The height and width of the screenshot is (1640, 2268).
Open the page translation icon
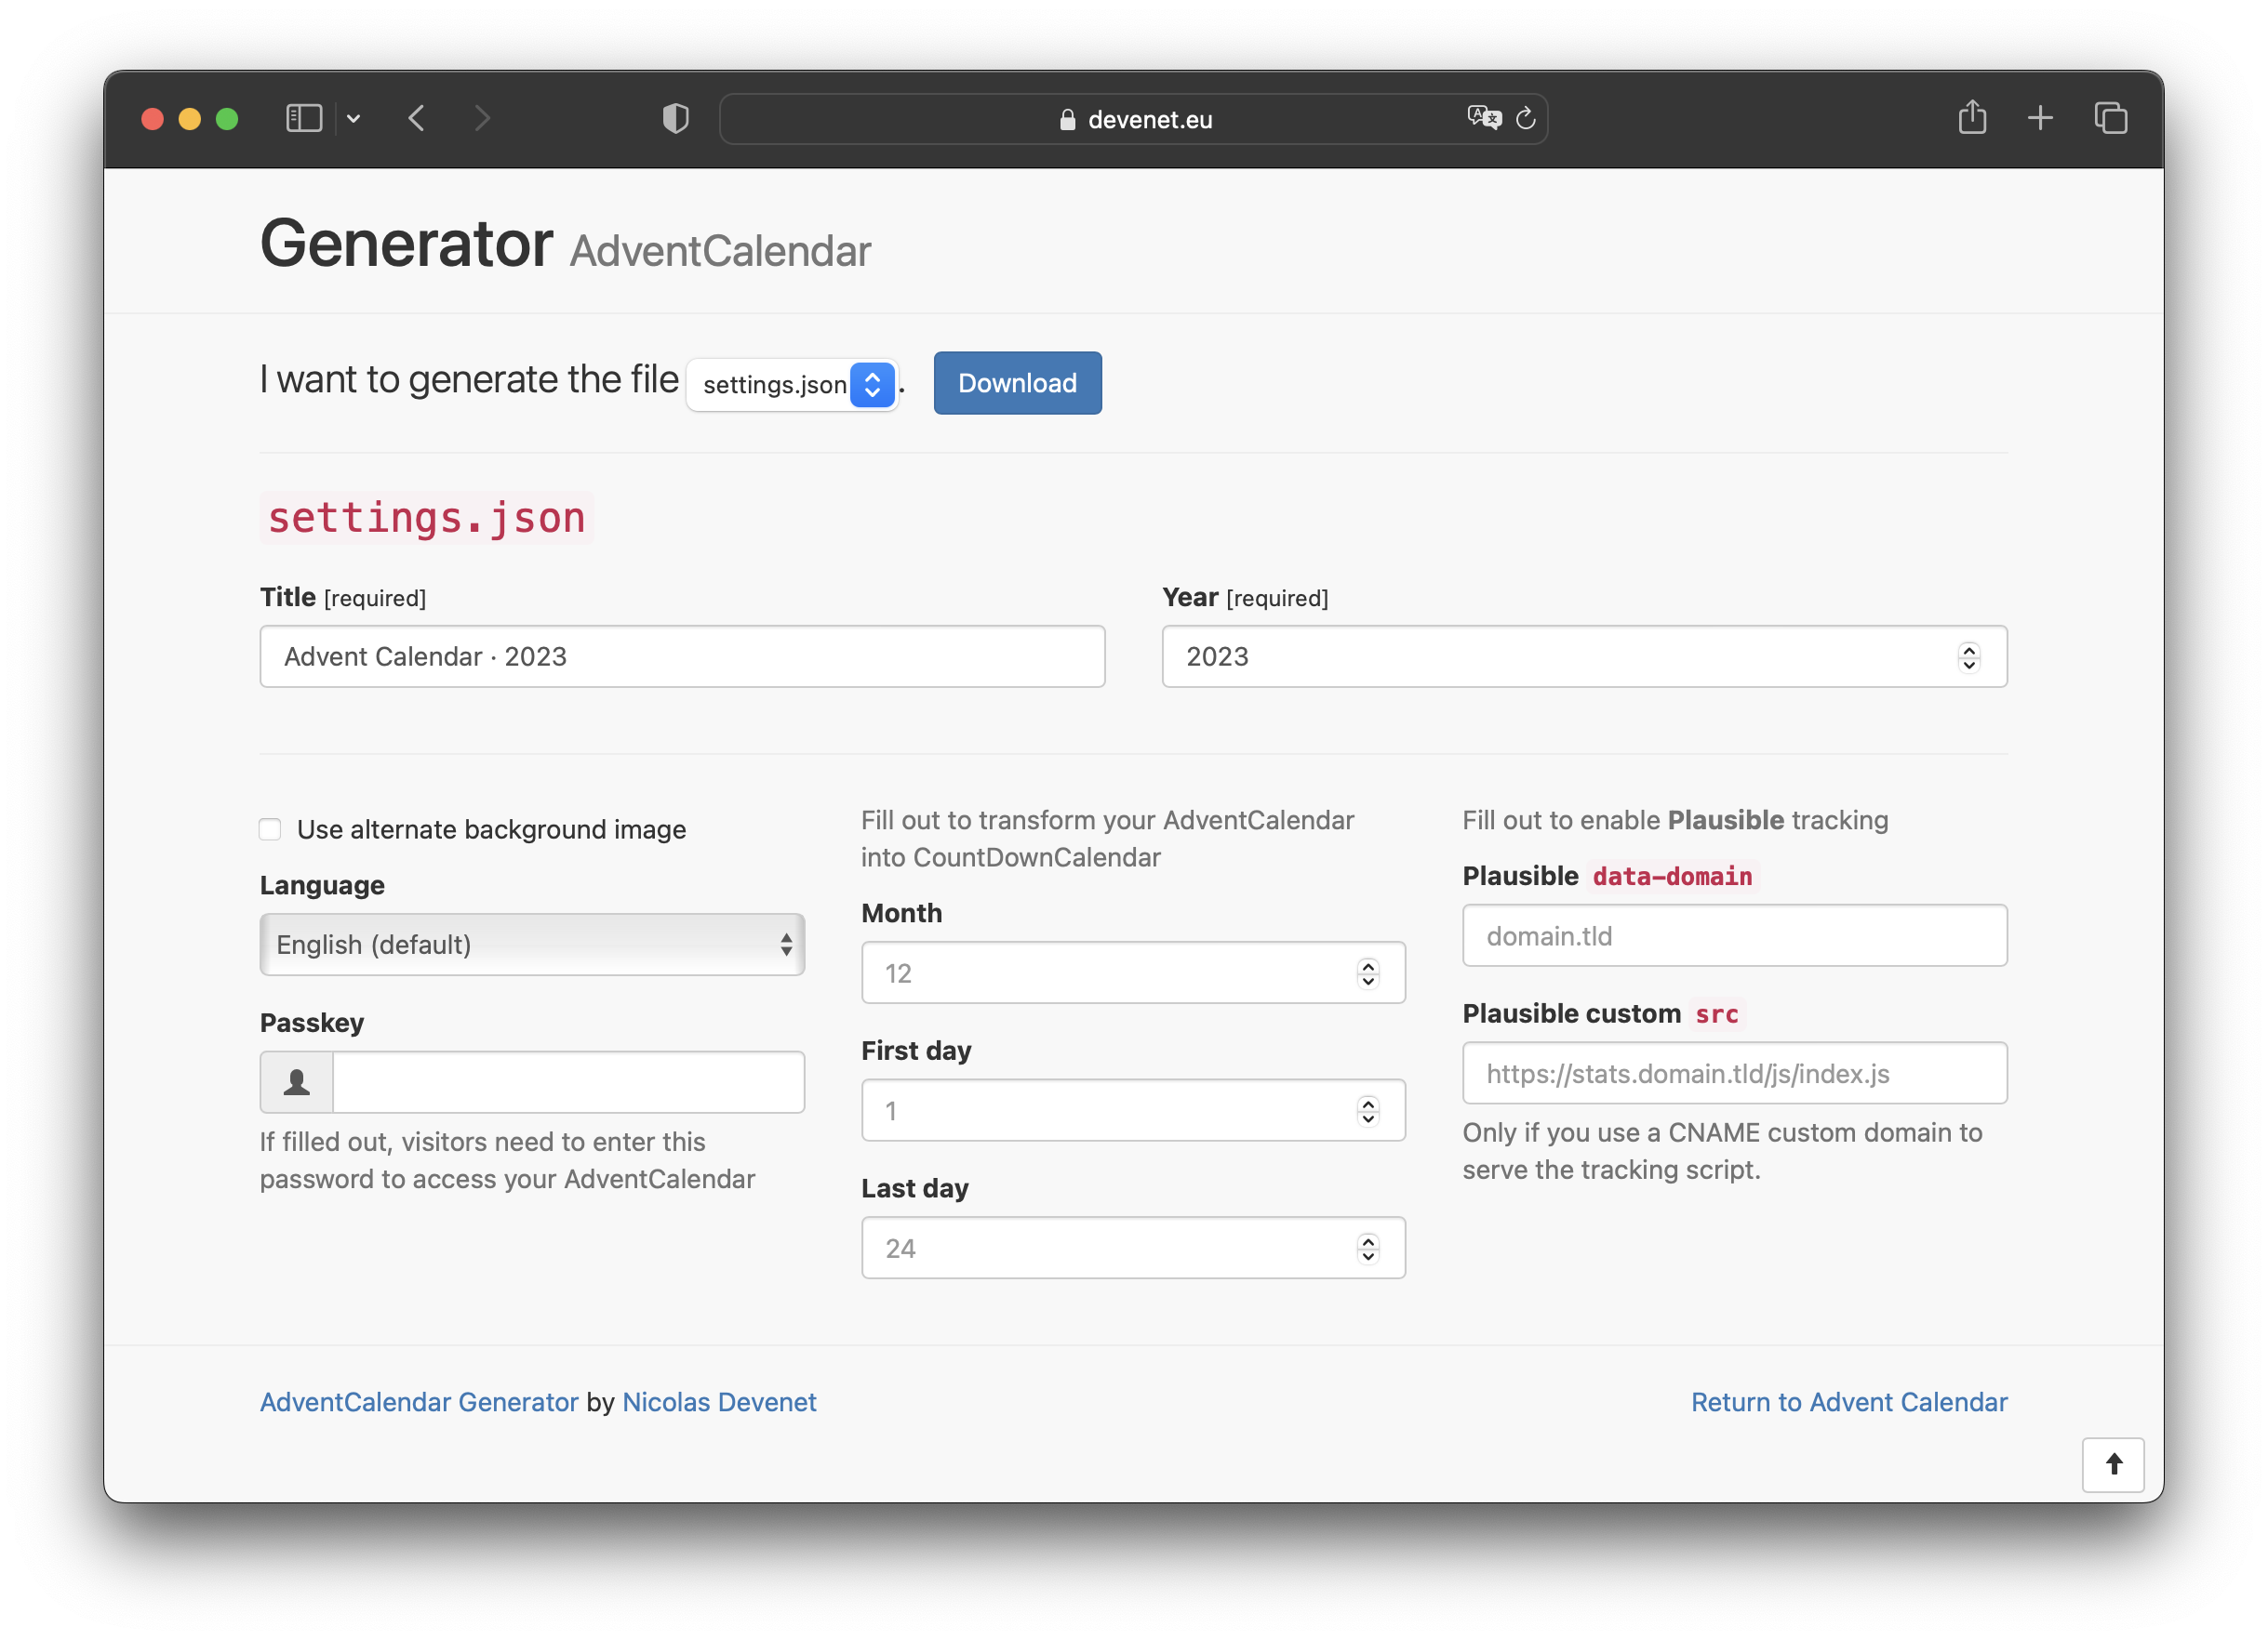click(x=1483, y=117)
